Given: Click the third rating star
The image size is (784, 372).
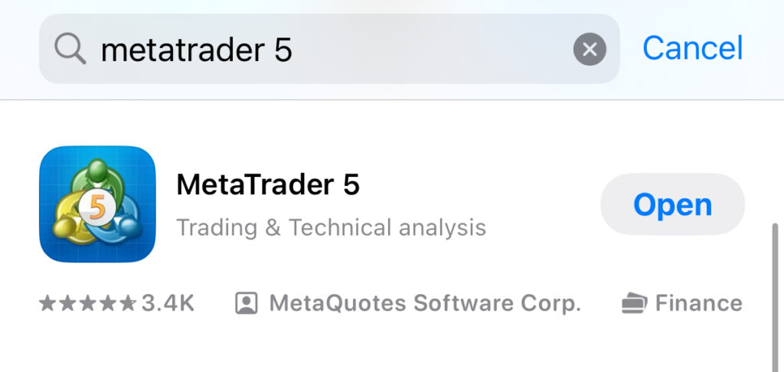Looking at the screenshot, I should coord(88,304).
